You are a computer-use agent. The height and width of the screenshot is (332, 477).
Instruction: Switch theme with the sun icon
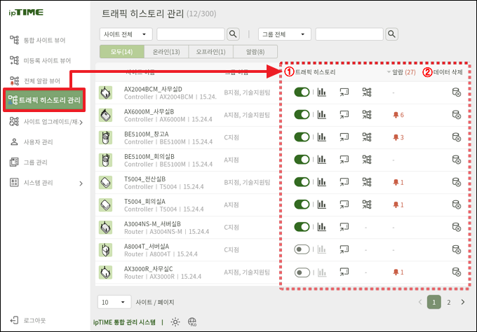(175, 321)
